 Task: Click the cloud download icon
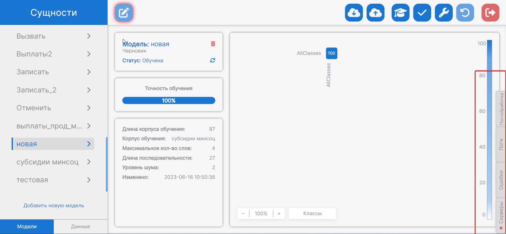[354, 13]
